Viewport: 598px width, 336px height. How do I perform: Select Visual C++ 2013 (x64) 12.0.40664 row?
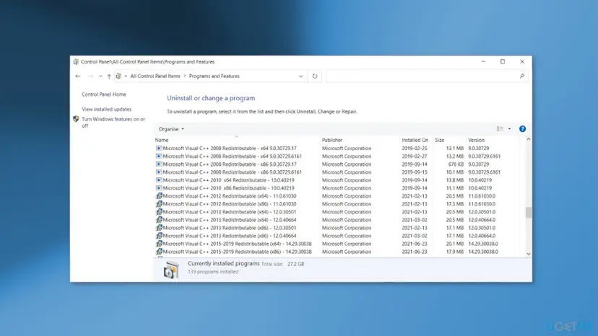337,220
